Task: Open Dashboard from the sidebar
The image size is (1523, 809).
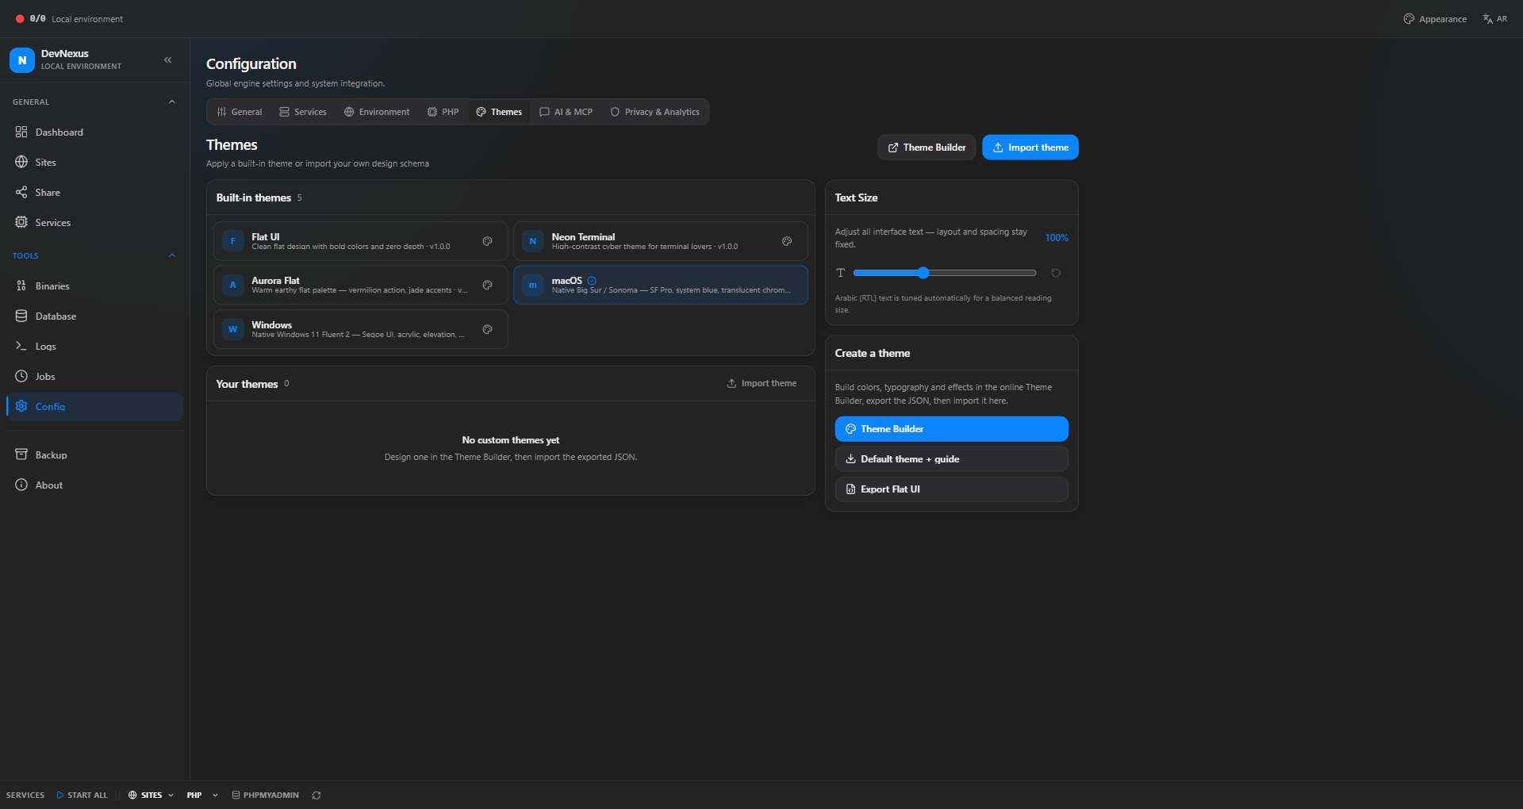Action: pyautogui.click(x=94, y=132)
